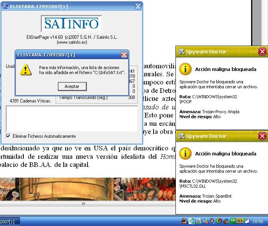Click the Spyware Doctor title icon of bottom alert

tap(182, 136)
